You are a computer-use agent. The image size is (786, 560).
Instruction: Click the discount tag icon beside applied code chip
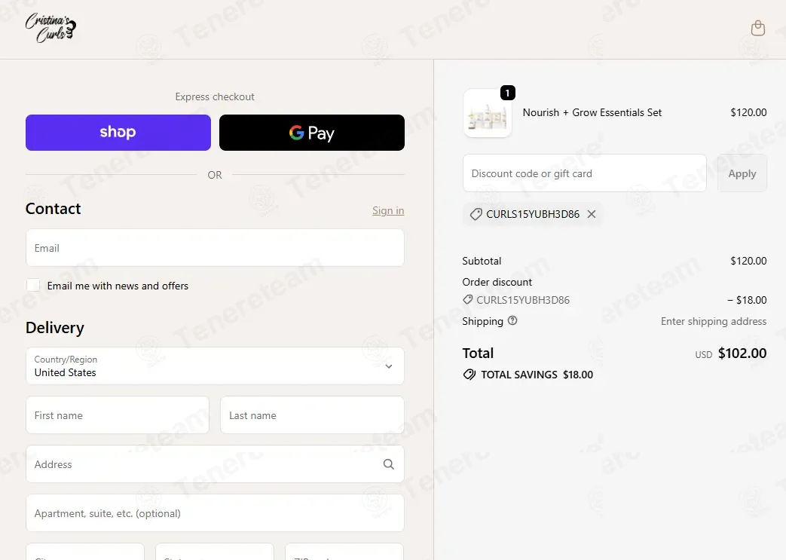pos(476,215)
